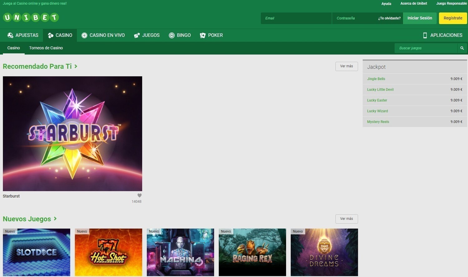Focus the Email input field
The image size is (468, 277).
coord(296,18)
